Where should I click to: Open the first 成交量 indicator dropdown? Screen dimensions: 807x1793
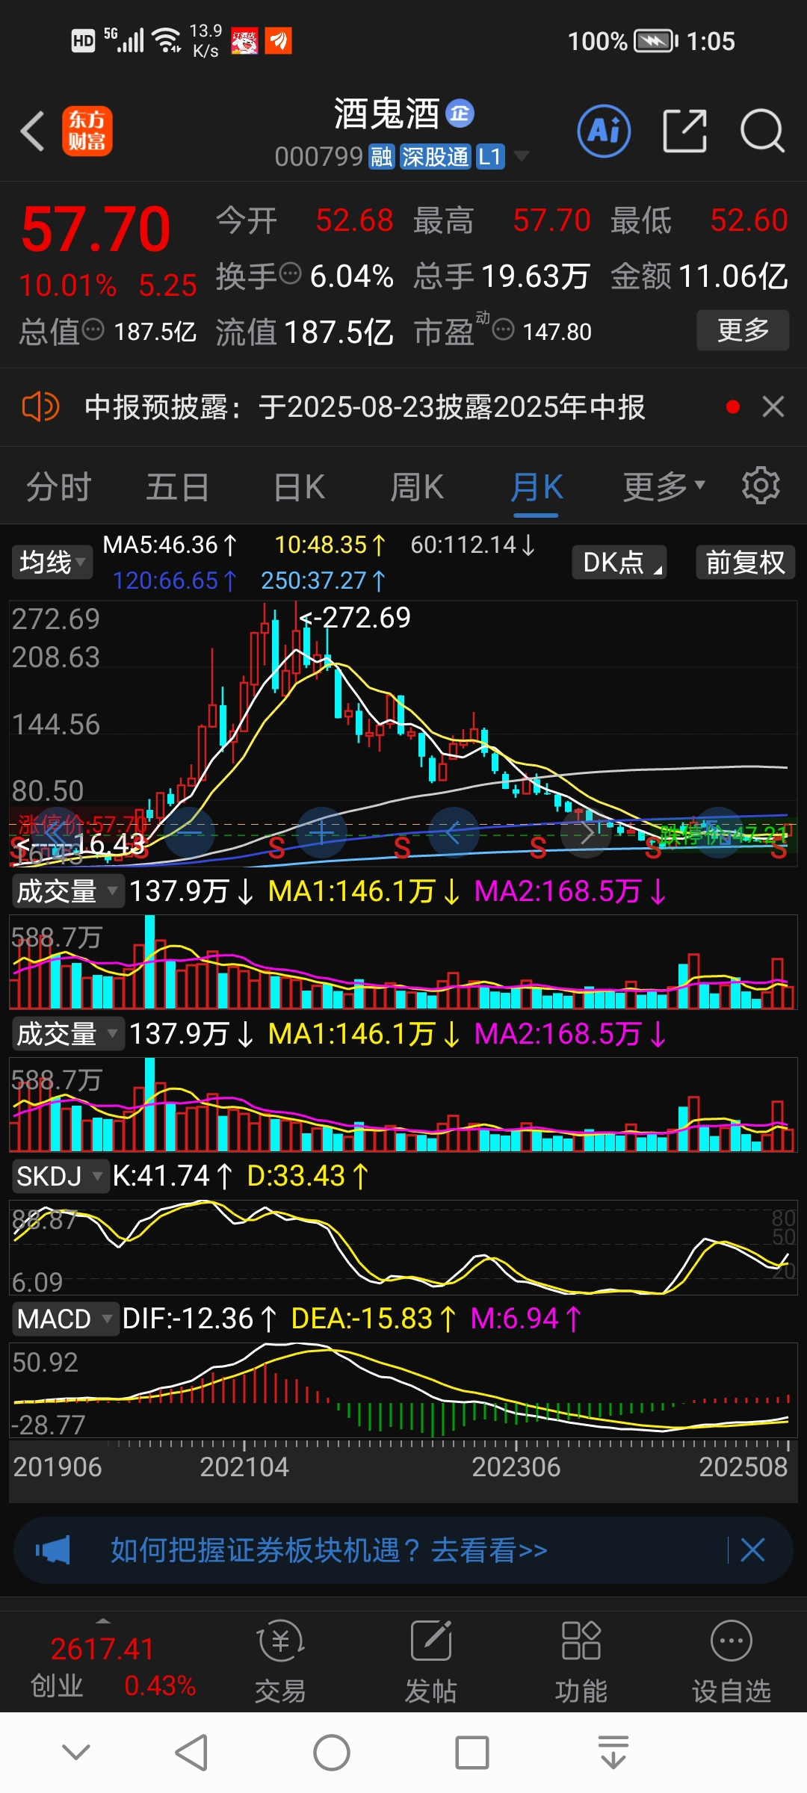[68, 891]
